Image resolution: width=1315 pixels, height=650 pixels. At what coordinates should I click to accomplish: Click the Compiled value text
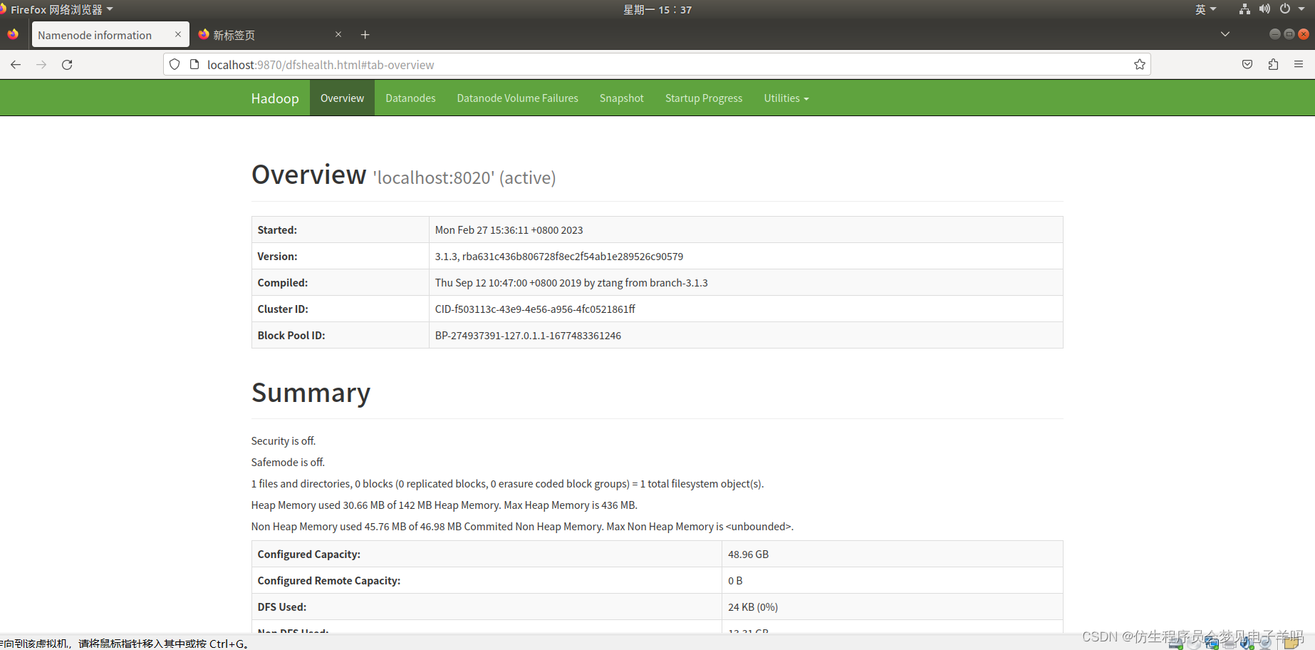pyautogui.click(x=571, y=283)
